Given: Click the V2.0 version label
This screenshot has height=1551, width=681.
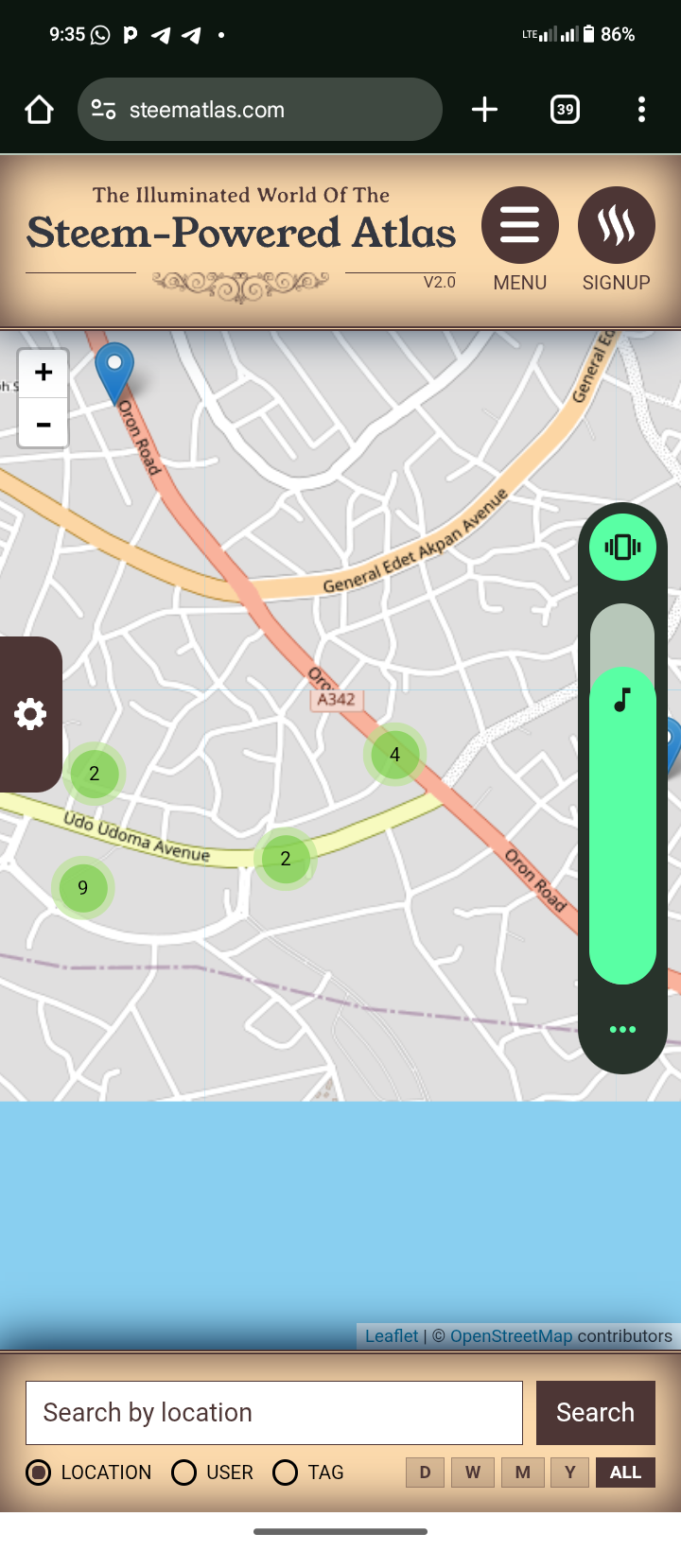Looking at the screenshot, I should (x=440, y=282).
